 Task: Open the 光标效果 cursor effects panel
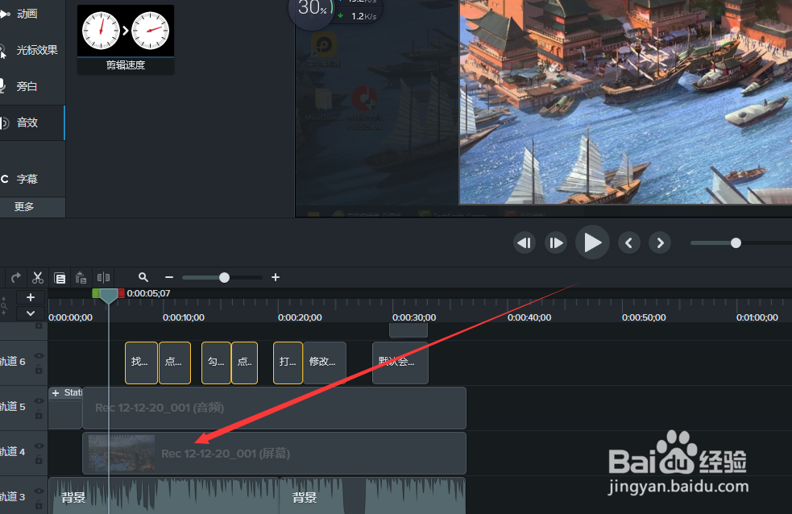point(36,50)
